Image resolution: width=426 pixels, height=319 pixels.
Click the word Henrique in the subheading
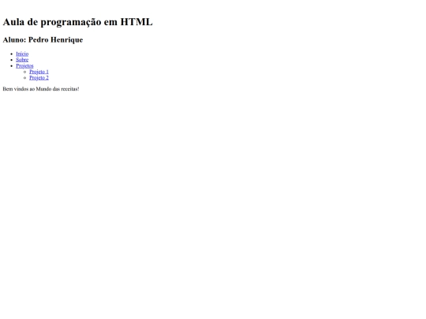click(67, 40)
